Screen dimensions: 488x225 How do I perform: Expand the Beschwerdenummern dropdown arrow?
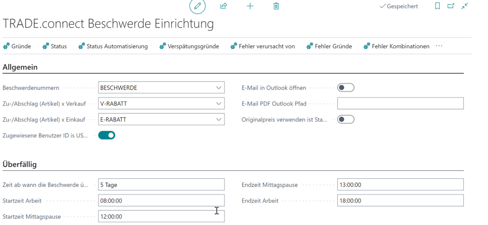pos(219,88)
